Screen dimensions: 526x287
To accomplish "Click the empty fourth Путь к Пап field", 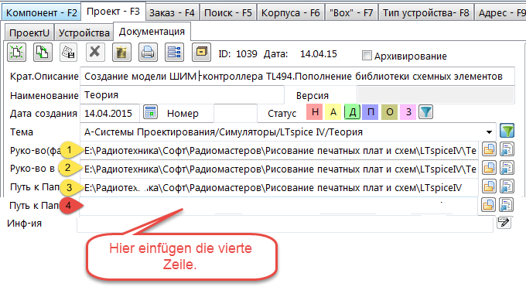I will point(278,206).
